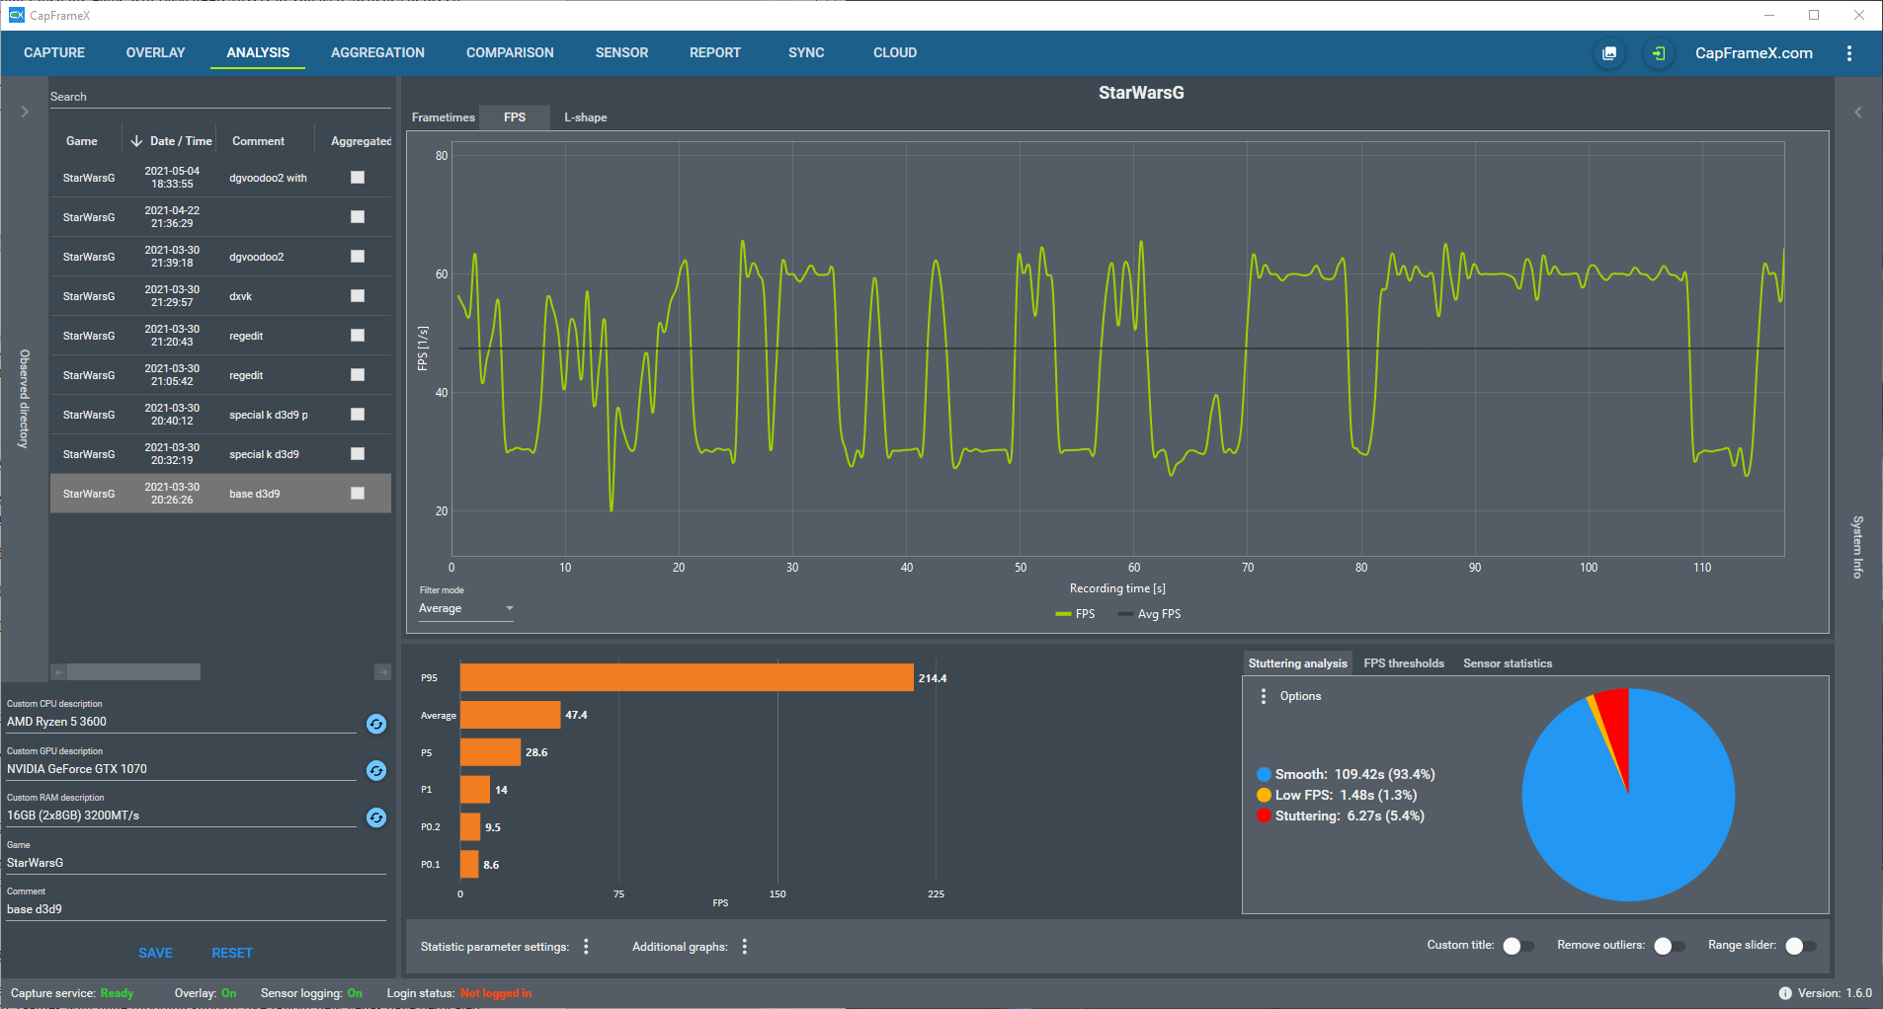Open Statistic parameter settings menu
The width and height of the screenshot is (1883, 1009).
[586, 947]
